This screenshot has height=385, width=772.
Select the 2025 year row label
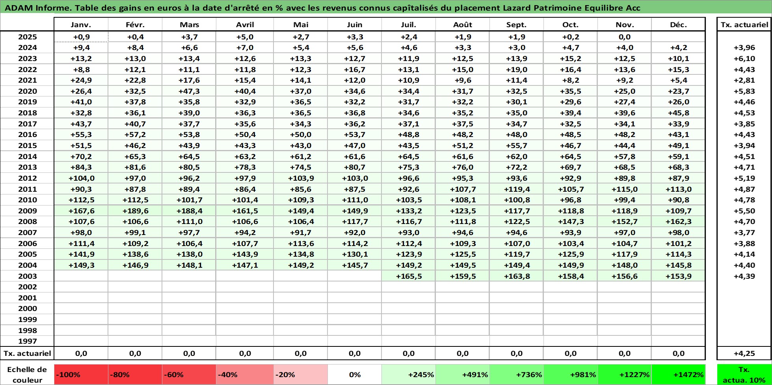pyautogui.click(x=27, y=37)
